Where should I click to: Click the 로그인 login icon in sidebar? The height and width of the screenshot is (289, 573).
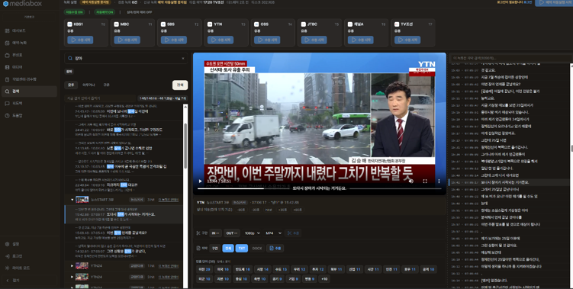(8, 256)
